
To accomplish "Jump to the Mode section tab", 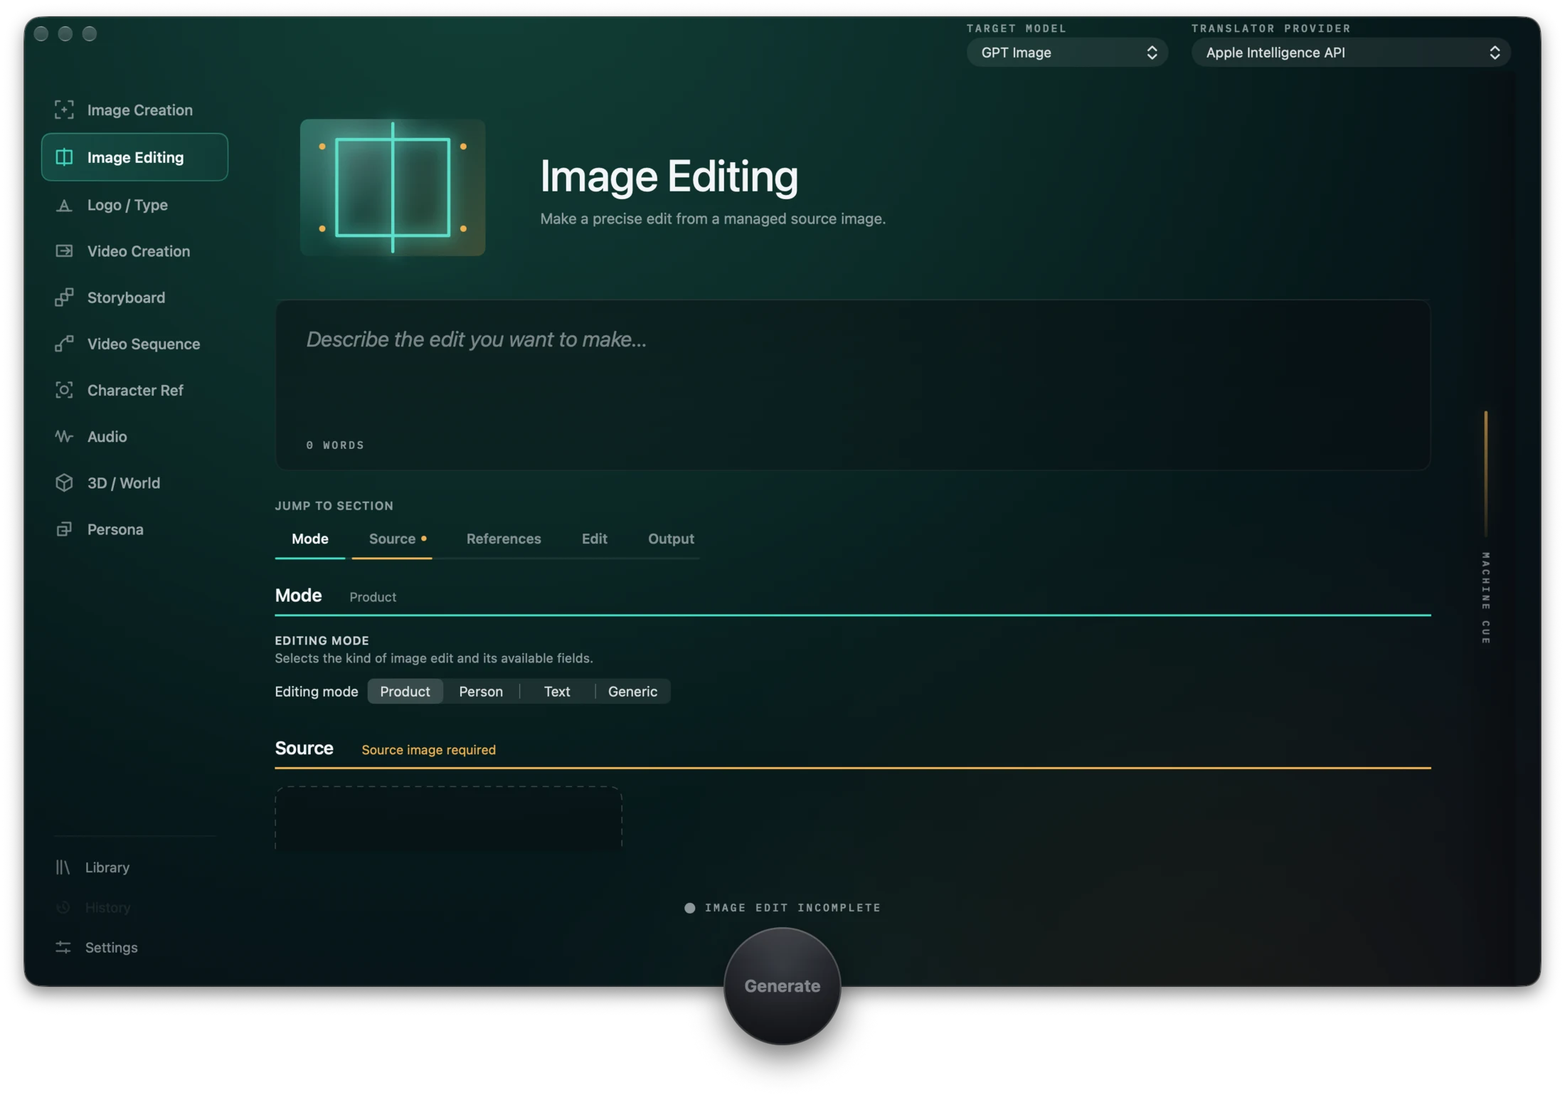I will coord(309,539).
